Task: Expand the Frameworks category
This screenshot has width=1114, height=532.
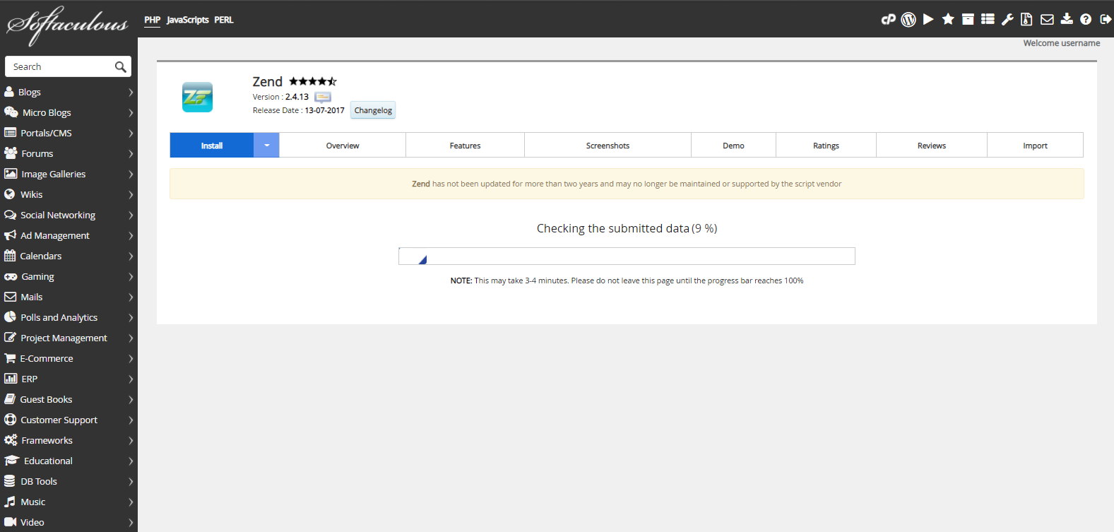Action: [x=69, y=440]
